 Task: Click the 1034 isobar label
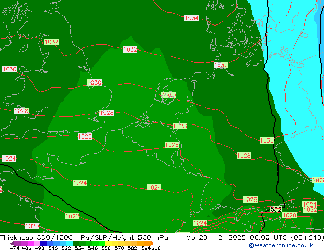coord(191,18)
